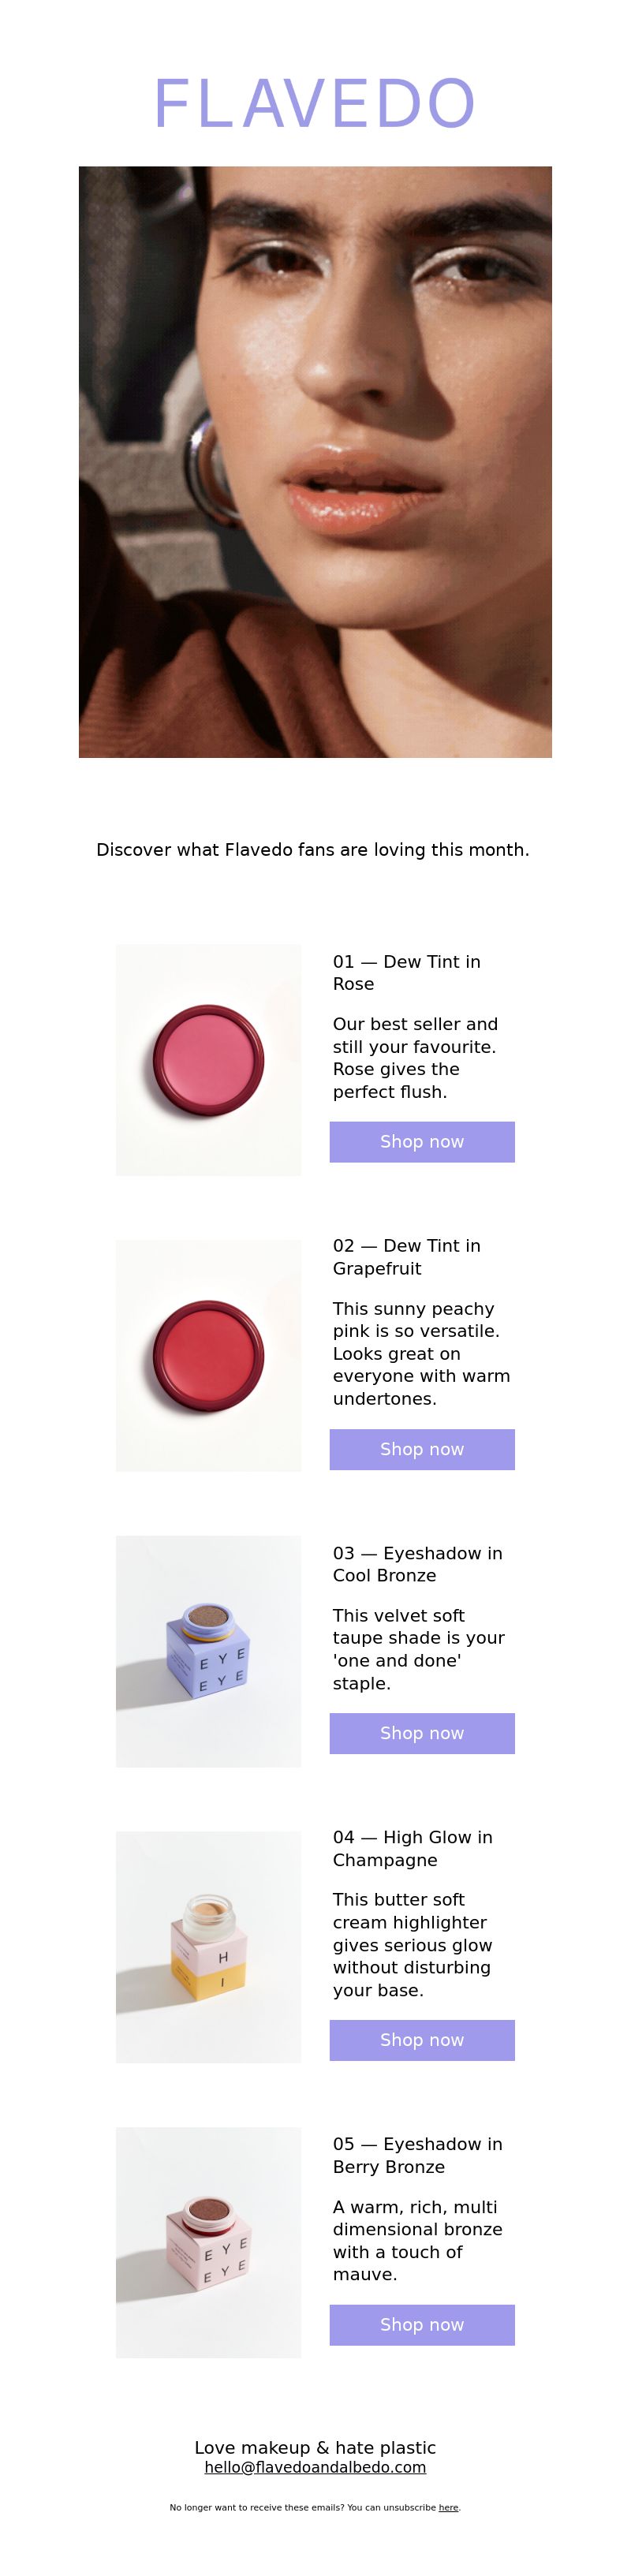Shop now for High Glow in Champagne
The height and width of the screenshot is (2576, 631).
[422, 2040]
